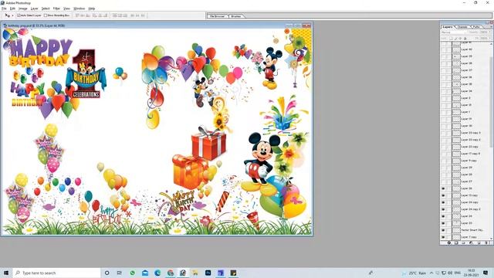
Task: Click the align vertical centers icon
Action: [83, 15]
